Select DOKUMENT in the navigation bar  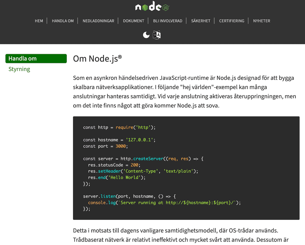(133, 21)
